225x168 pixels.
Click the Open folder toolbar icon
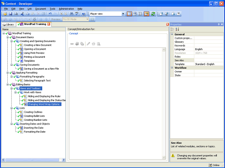tap(5, 14)
